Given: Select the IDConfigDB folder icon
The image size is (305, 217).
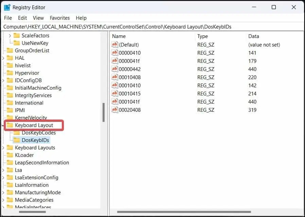Looking at the screenshot, I should click(9, 80).
